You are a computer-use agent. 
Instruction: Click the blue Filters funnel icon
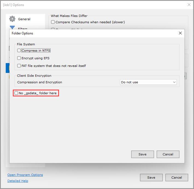(x=12, y=28)
